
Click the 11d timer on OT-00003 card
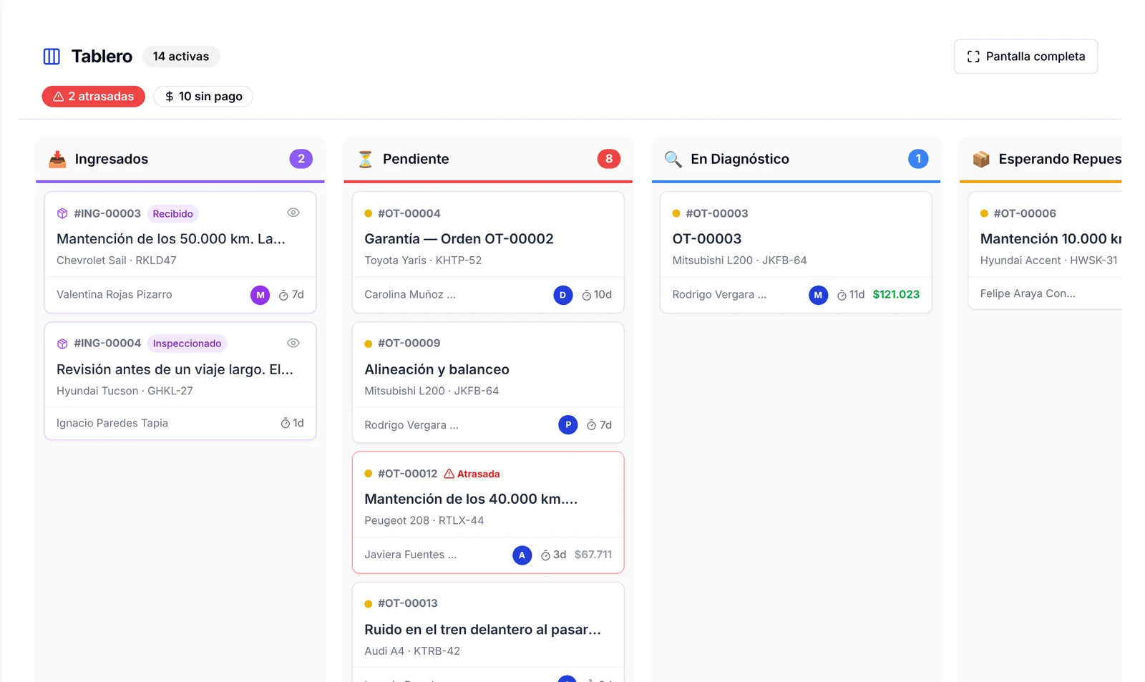(x=851, y=295)
